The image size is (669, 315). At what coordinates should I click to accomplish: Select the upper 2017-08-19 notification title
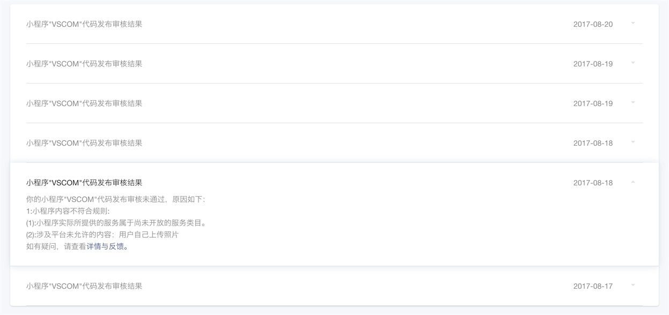tap(84, 64)
